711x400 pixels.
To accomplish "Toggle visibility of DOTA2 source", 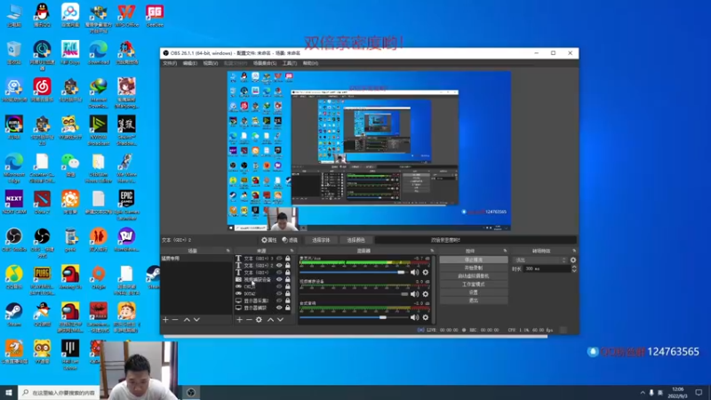I will [279, 293].
